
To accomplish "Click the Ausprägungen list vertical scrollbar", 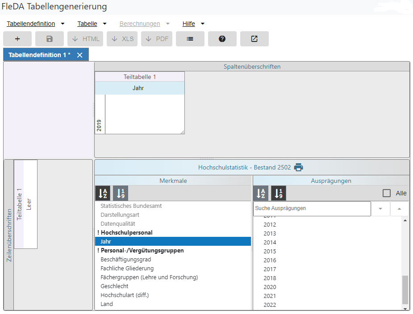I will click(405, 289).
